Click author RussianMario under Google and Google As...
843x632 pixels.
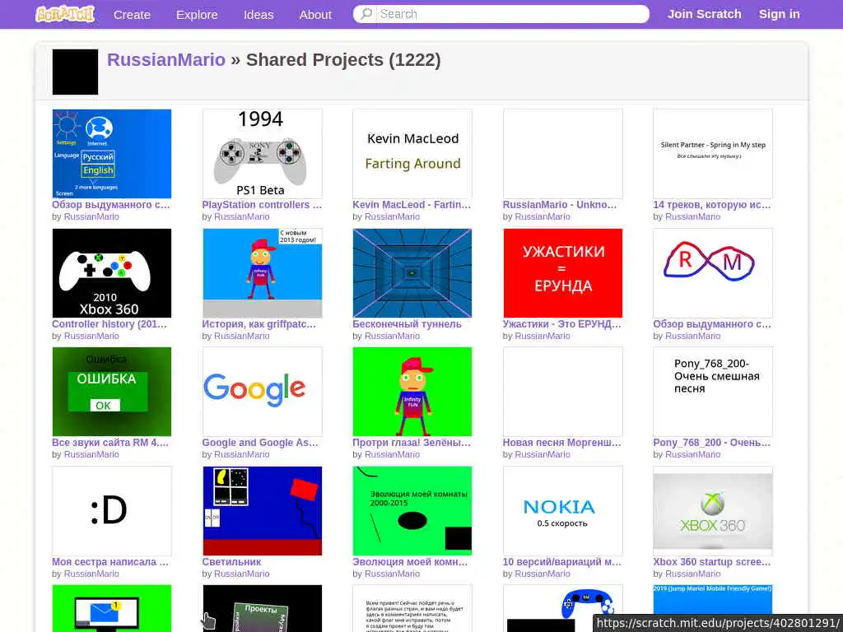tap(242, 454)
